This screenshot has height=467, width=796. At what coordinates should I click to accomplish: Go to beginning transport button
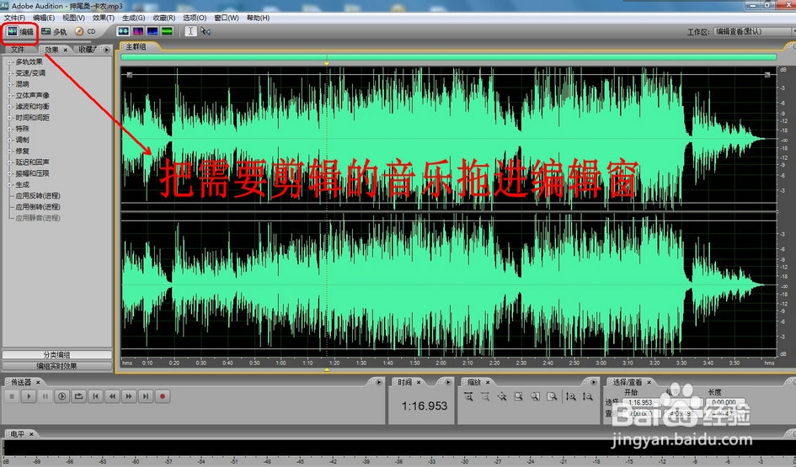pos(95,396)
